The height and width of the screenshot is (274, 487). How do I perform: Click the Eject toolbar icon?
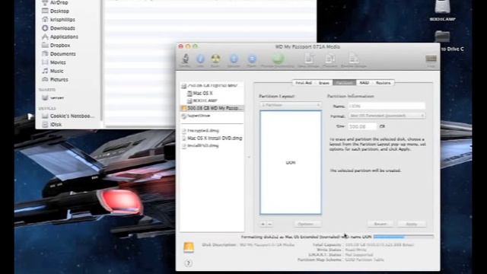coord(252,59)
